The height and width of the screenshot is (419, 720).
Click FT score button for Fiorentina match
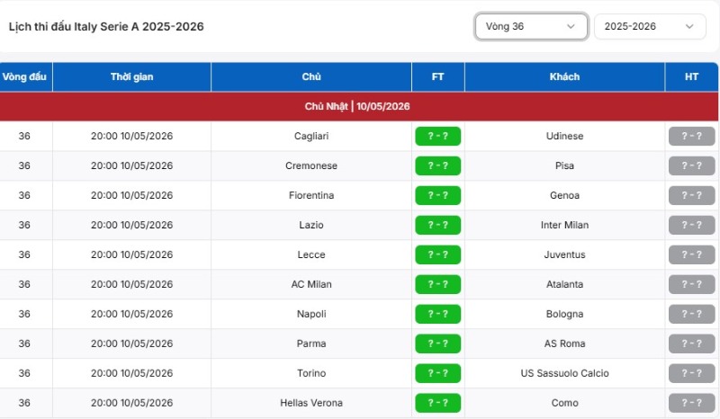tap(438, 195)
